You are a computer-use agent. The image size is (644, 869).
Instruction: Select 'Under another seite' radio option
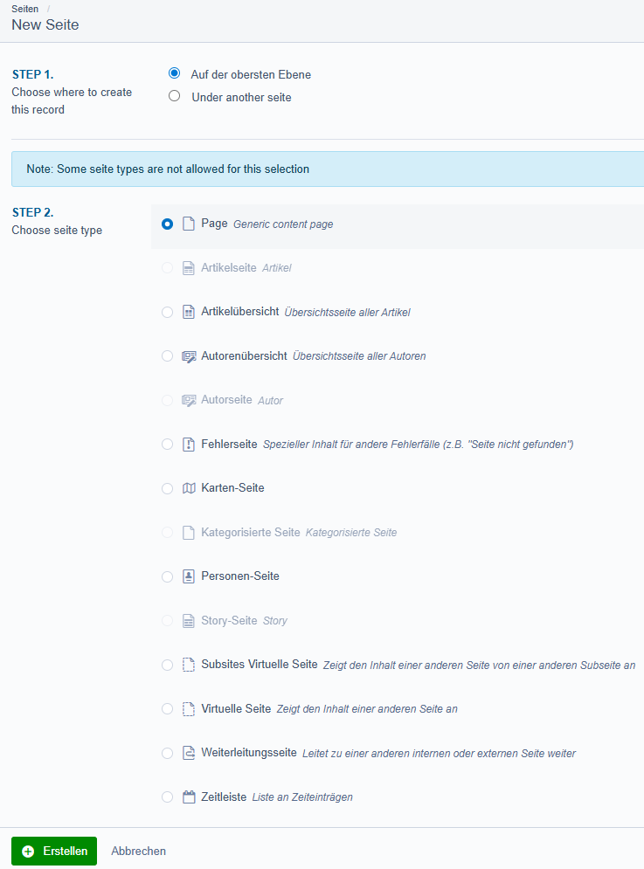[x=174, y=97]
